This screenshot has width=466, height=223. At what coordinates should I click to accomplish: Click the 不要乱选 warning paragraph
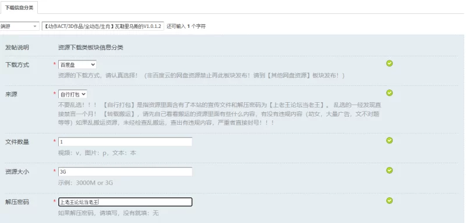[x=220, y=114]
